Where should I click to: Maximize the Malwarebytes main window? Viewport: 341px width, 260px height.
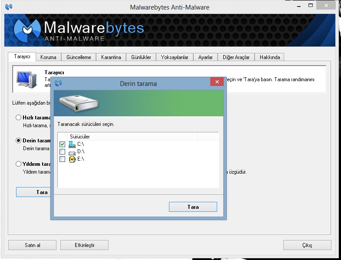(311, 6)
